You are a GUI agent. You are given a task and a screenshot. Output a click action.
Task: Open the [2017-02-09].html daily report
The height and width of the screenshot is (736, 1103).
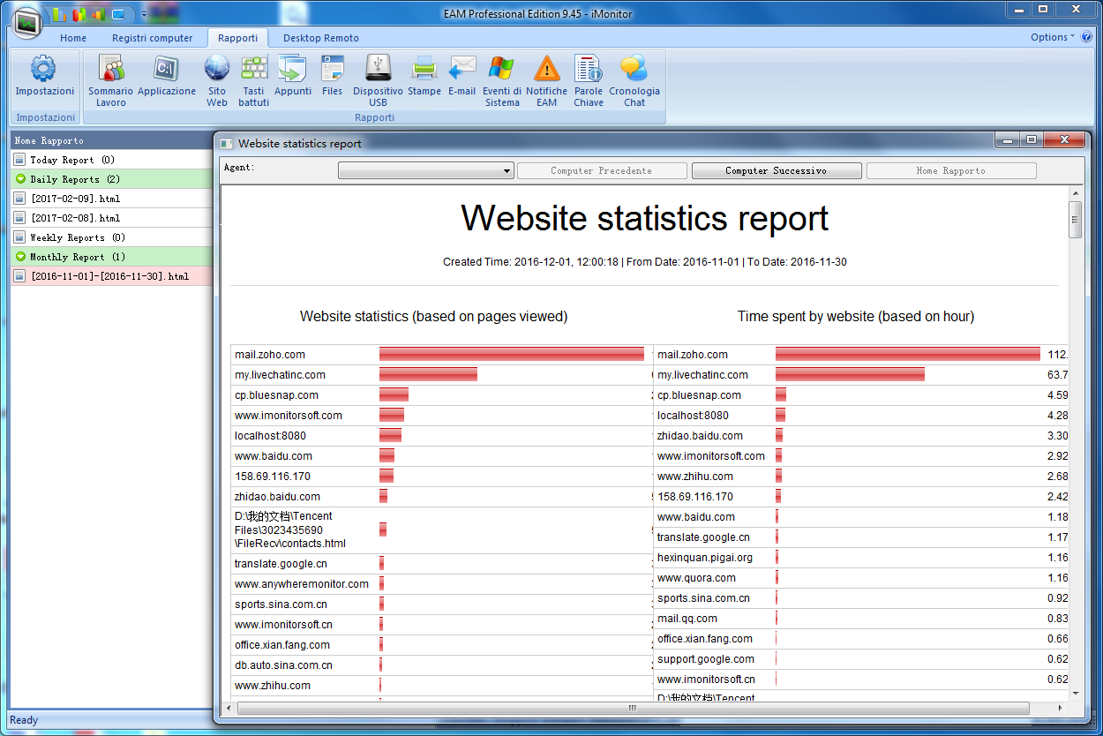[x=75, y=199]
